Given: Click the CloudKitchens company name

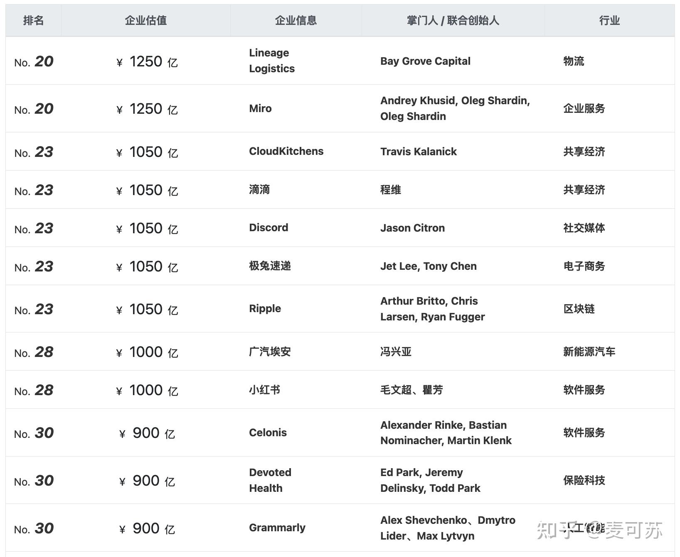Looking at the screenshot, I should (286, 151).
